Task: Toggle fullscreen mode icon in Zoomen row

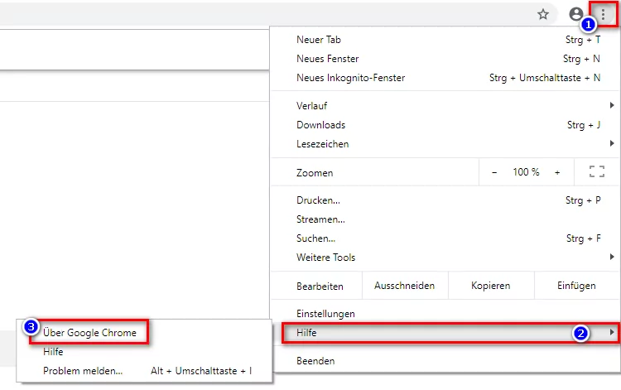Action: click(596, 172)
